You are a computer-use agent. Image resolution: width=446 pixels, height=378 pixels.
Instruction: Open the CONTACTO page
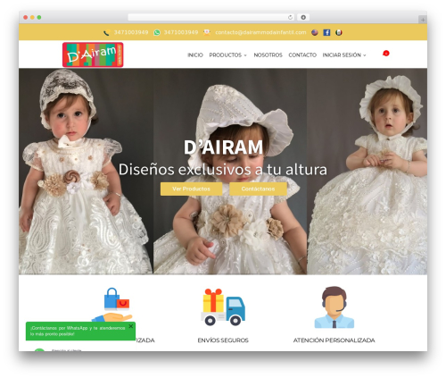coord(302,55)
